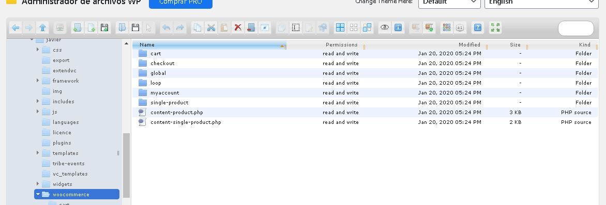
Task: Click the search input field
Action: click(x=575, y=28)
